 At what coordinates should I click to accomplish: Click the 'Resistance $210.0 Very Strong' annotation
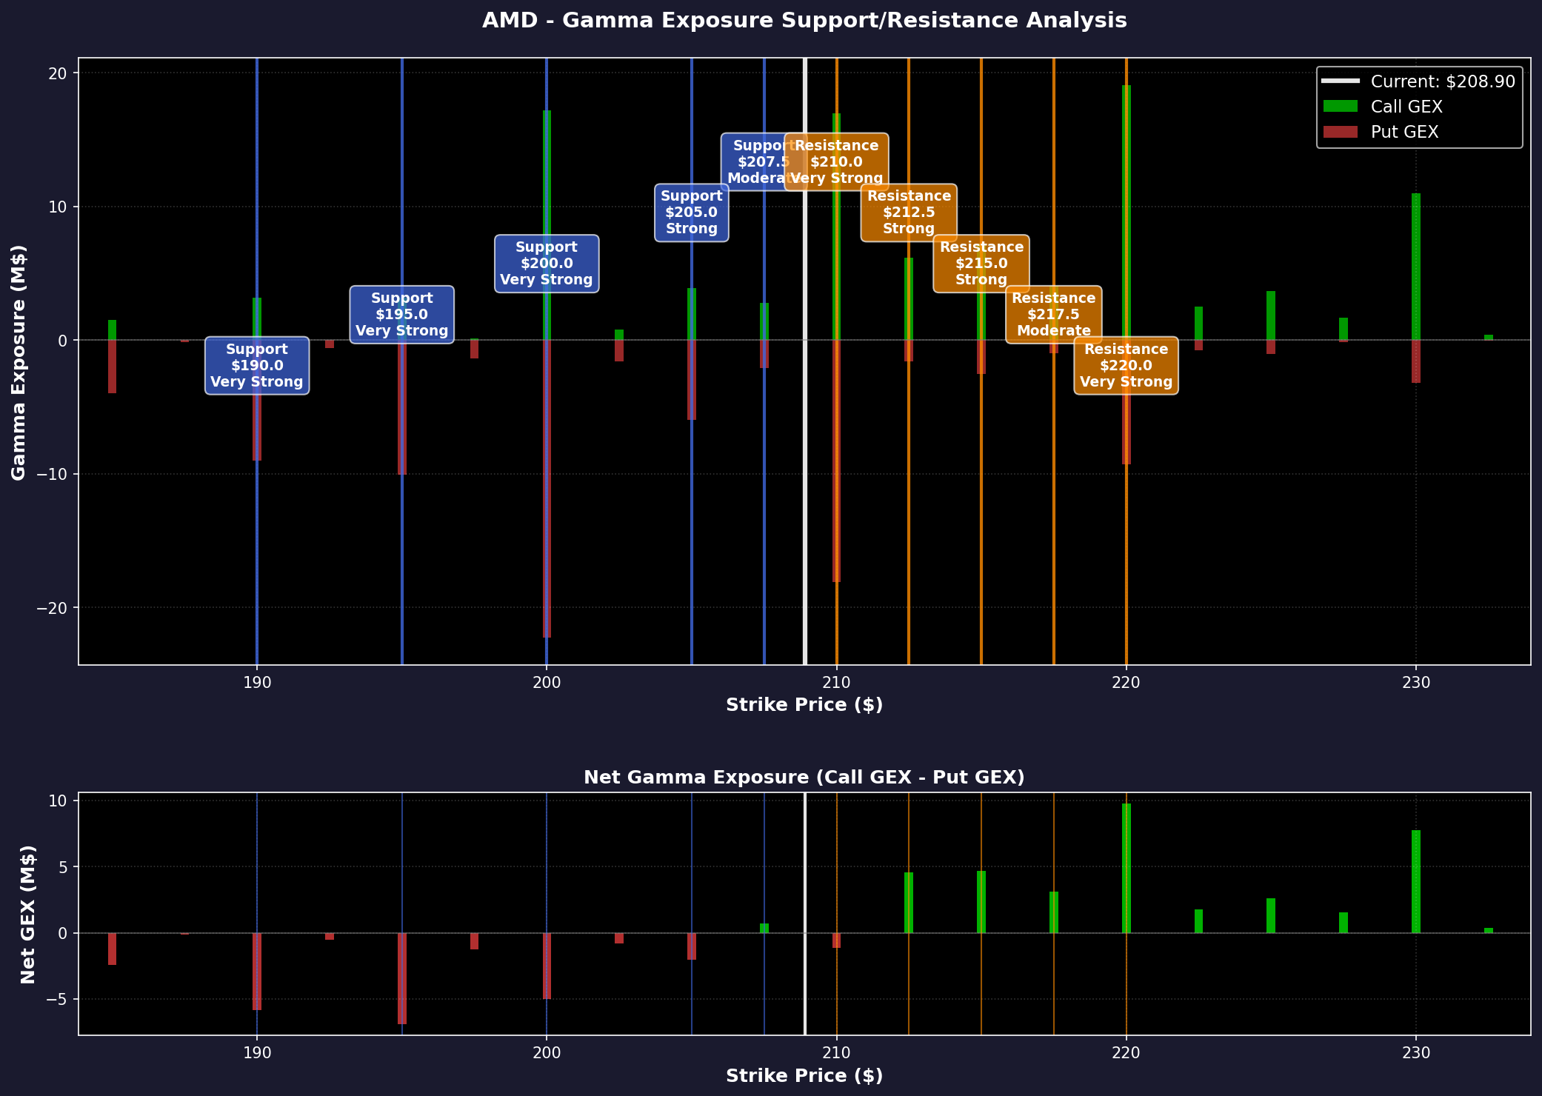[837, 161]
